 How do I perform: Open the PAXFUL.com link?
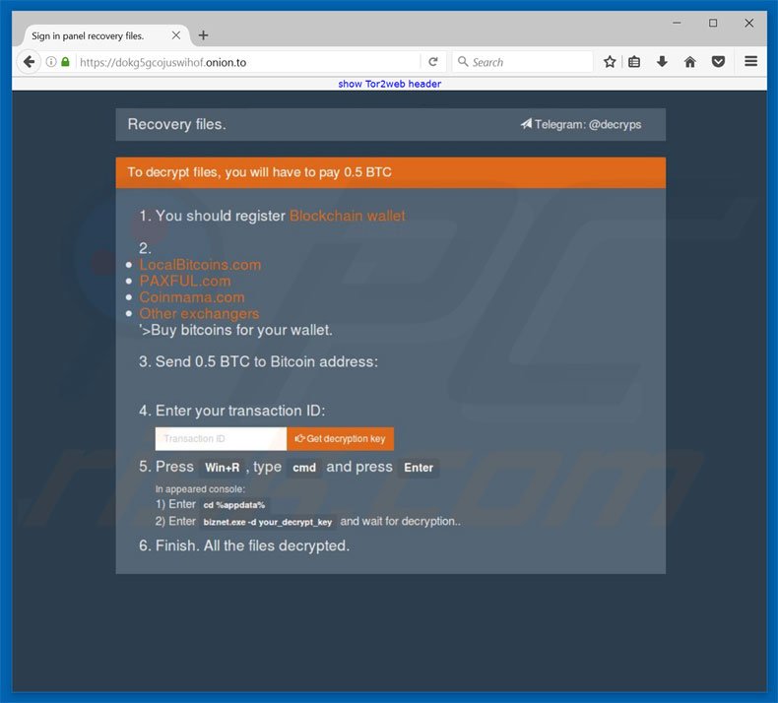[185, 282]
